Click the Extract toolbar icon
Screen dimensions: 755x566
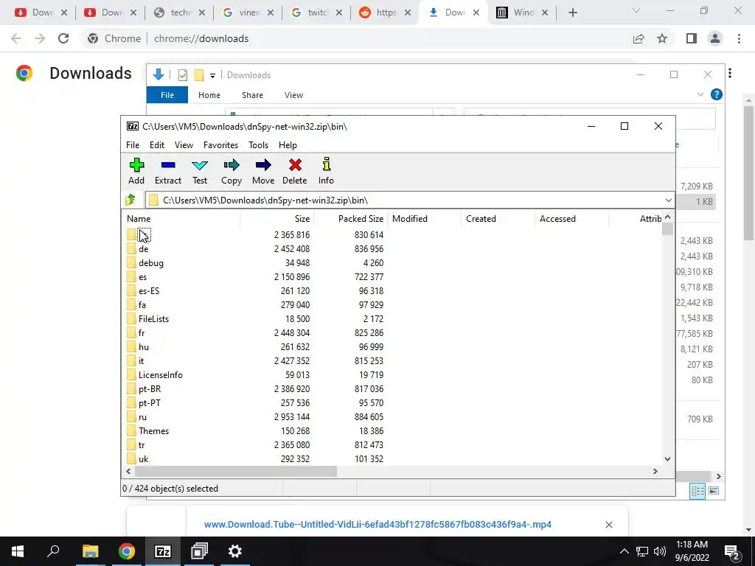168,171
